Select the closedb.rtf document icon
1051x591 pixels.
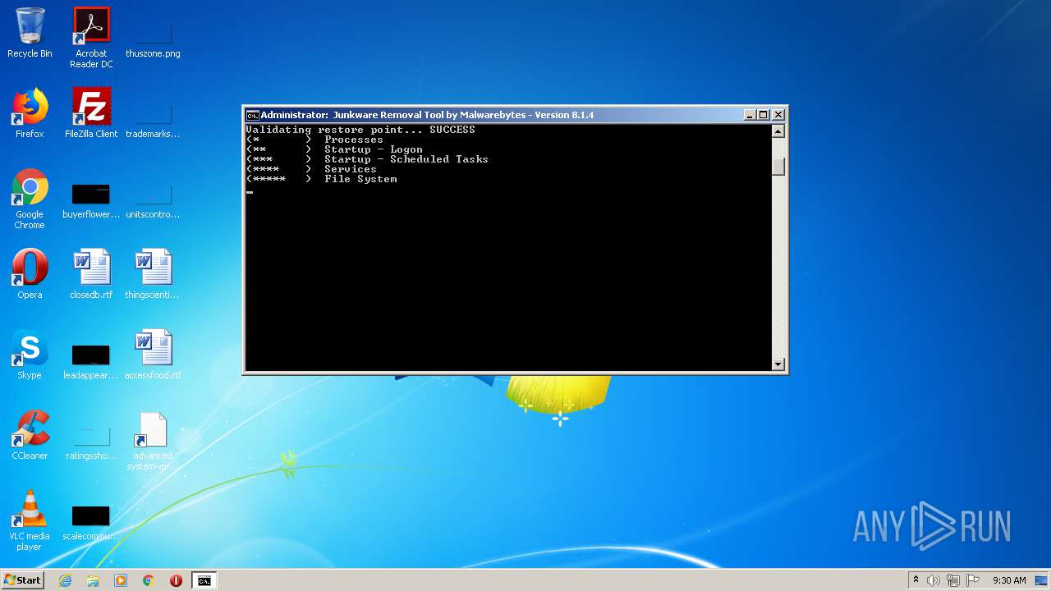[x=91, y=274]
